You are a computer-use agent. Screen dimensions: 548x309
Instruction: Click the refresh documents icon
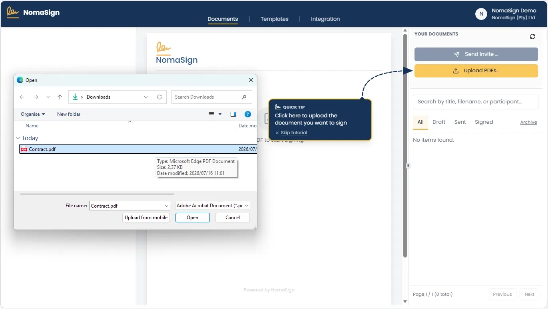[x=532, y=37]
